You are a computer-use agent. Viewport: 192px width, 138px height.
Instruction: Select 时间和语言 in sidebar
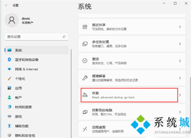pos(36,107)
